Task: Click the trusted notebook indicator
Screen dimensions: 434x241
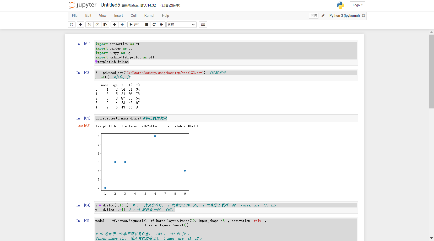Action: click(314, 16)
